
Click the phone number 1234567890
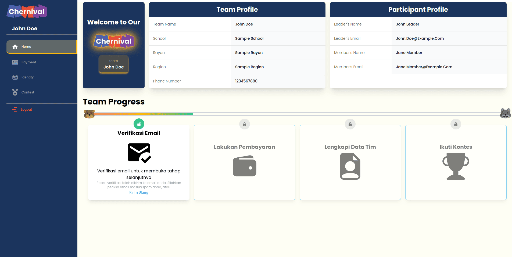click(246, 81)
